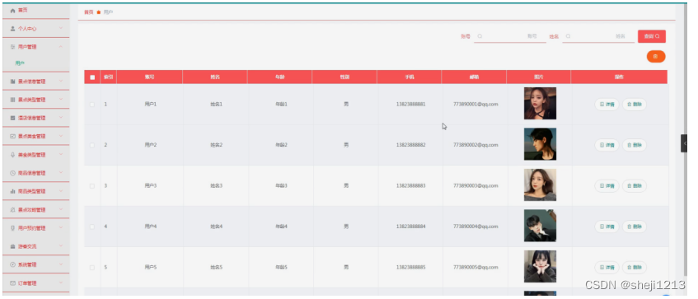Open photo thumbnail of 用户1
Image resolution: width=698 pixels, height=299 pixels.
click(540, 103)
